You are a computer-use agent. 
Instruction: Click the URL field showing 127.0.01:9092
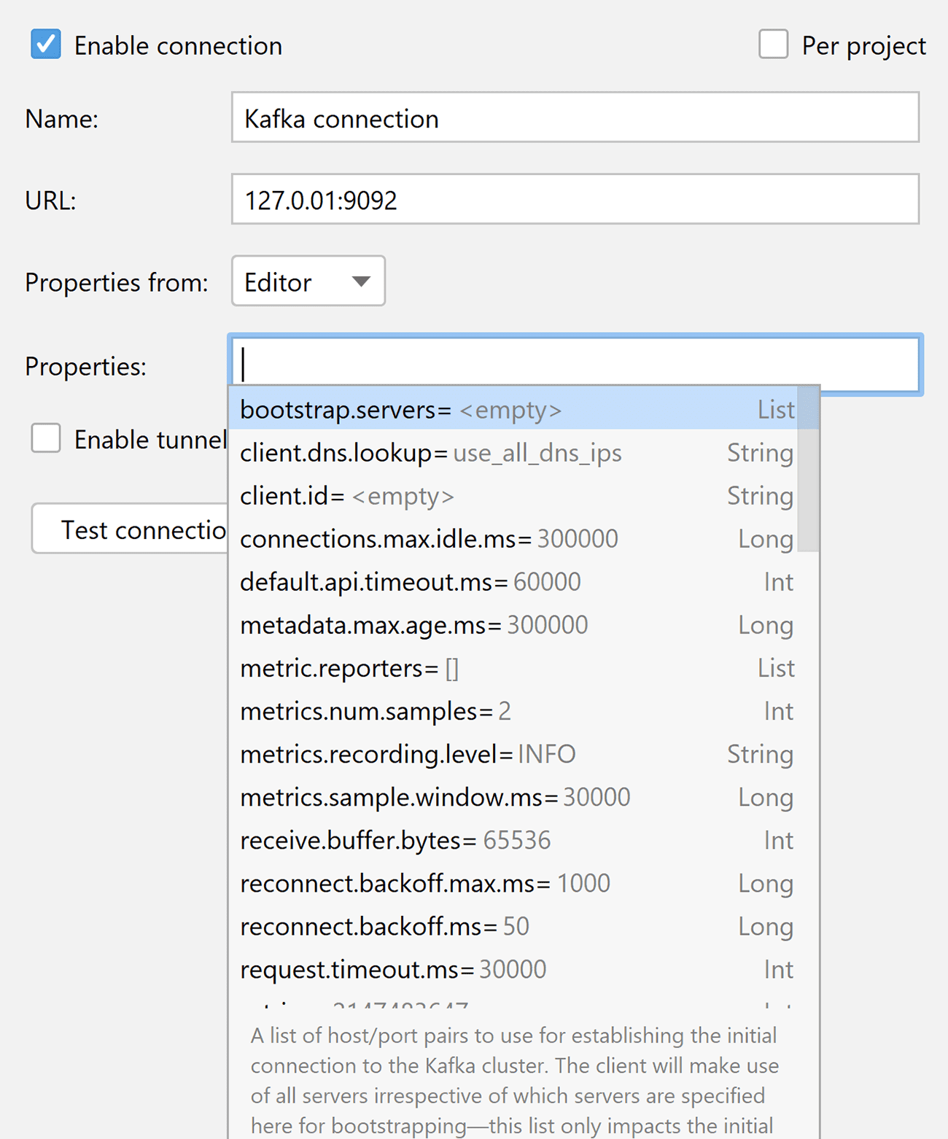575,199
